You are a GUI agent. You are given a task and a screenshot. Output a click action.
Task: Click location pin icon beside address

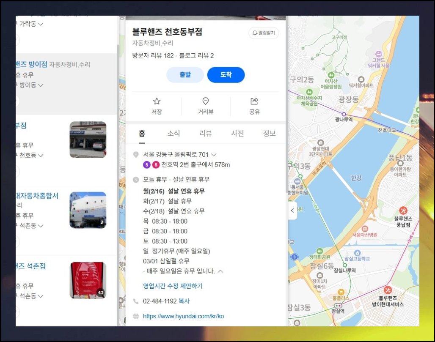pyautogui.click(x=136, y=155)
